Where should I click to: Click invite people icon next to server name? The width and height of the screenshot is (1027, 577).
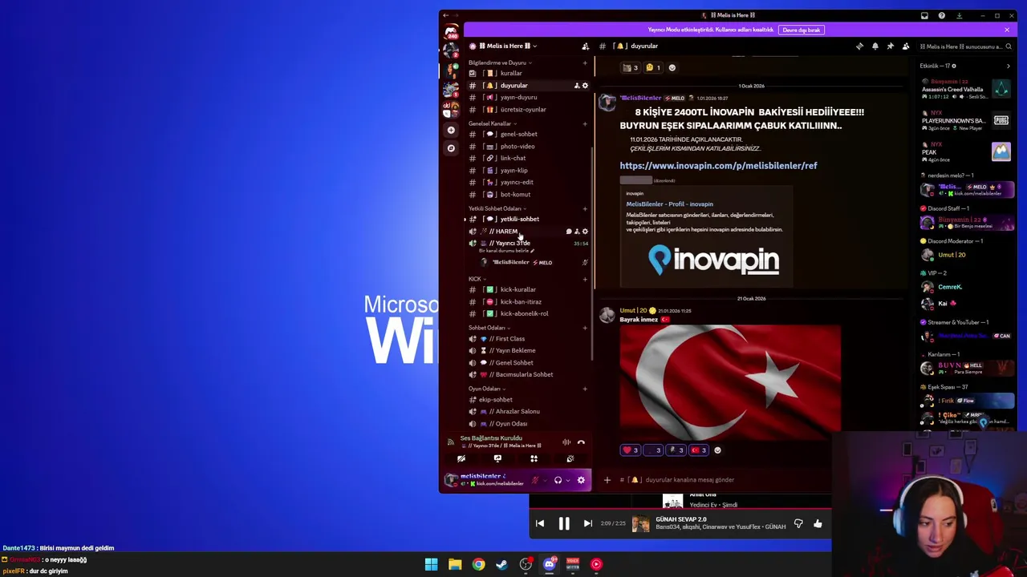coord(585,46)
